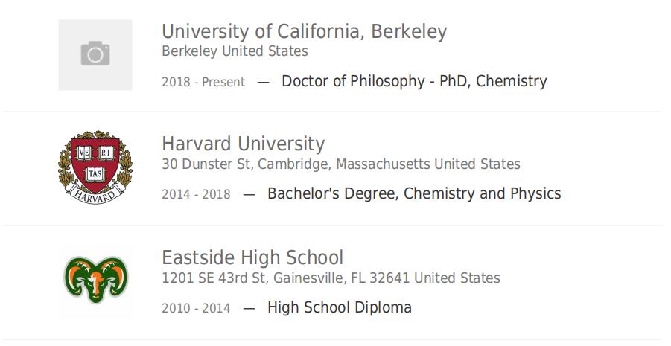
Task: Click the 30 Dunster St, Cambridge address
Action: (x=341, y=164)
